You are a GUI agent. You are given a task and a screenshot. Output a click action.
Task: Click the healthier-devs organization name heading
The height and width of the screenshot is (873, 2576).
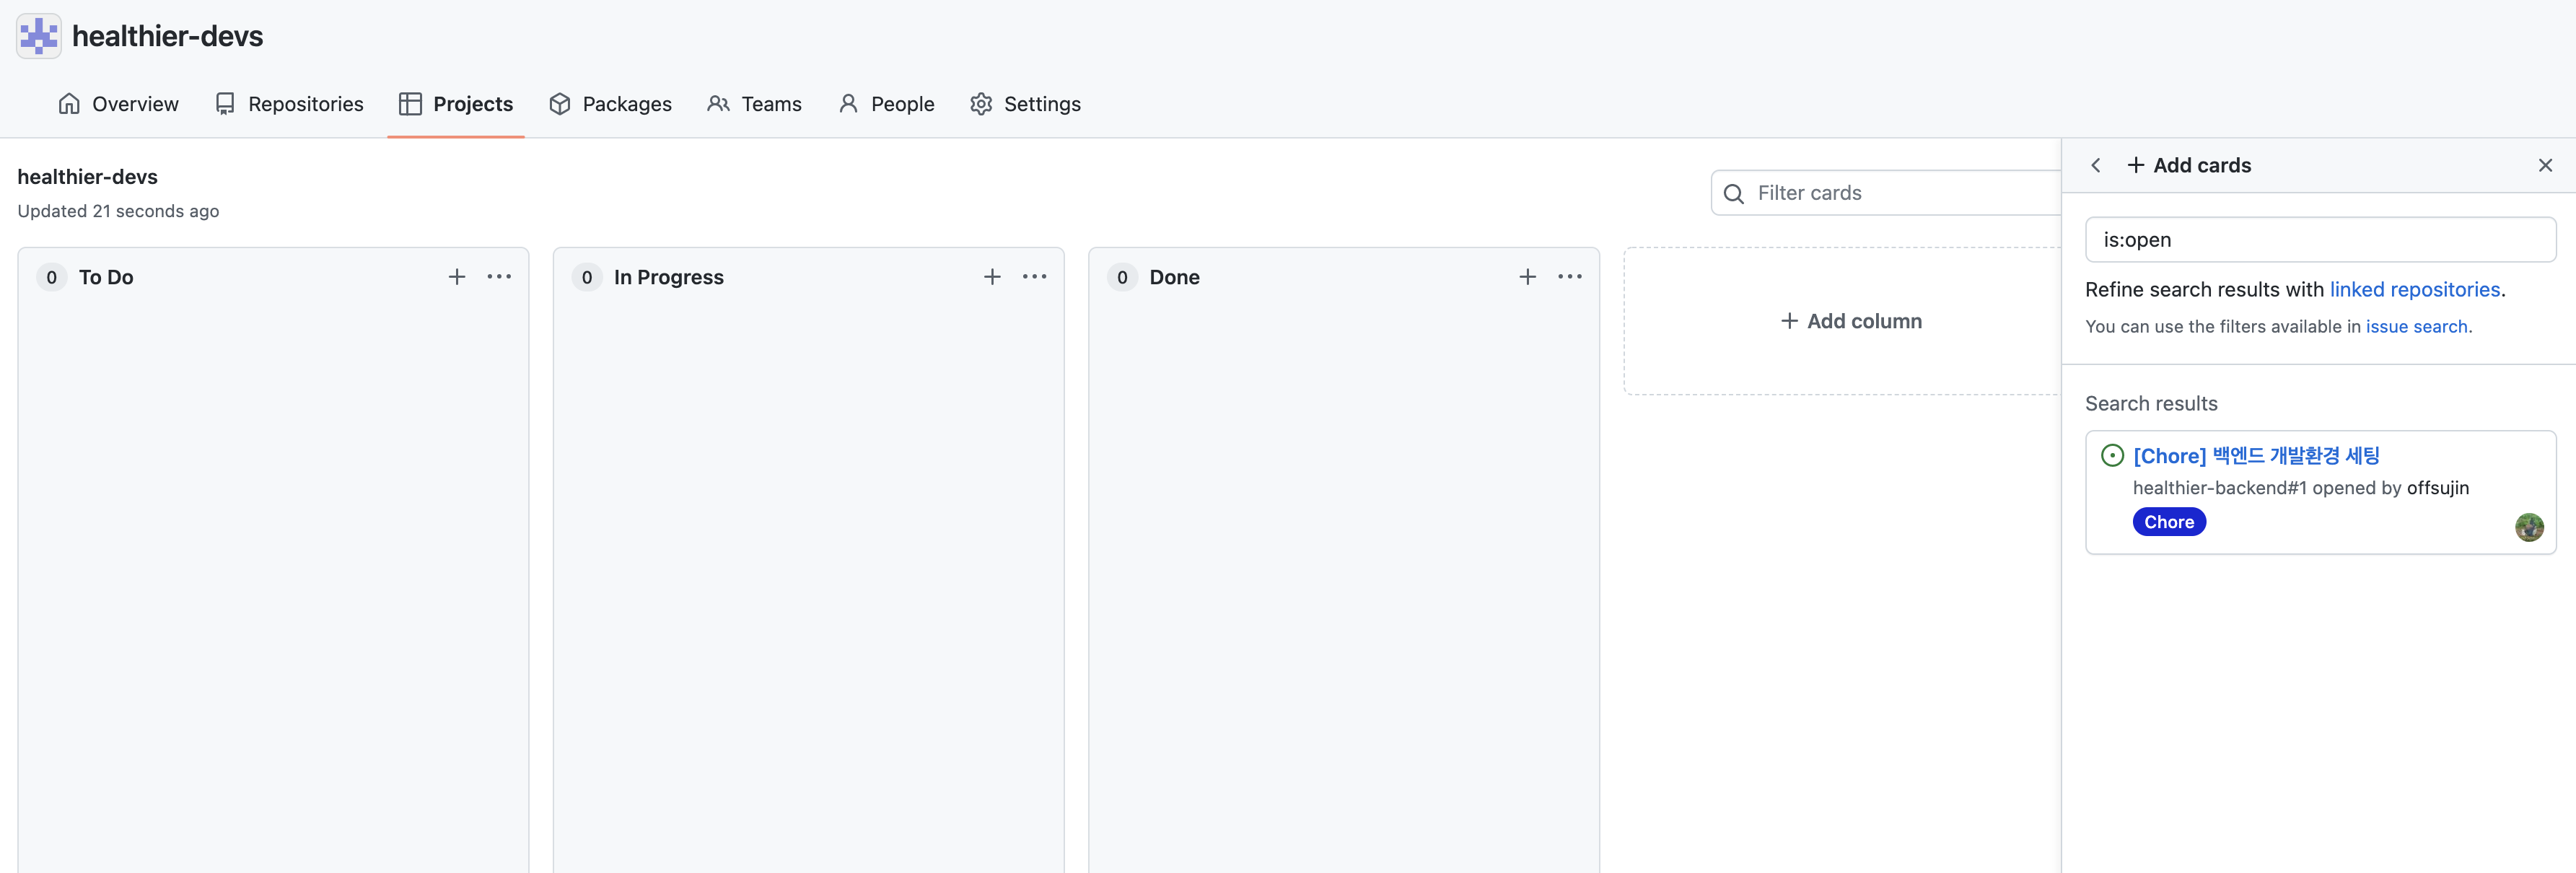167,36
